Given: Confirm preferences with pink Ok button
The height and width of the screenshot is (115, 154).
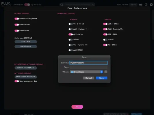Looking at the screenshot, I should (x=77, y=107).
